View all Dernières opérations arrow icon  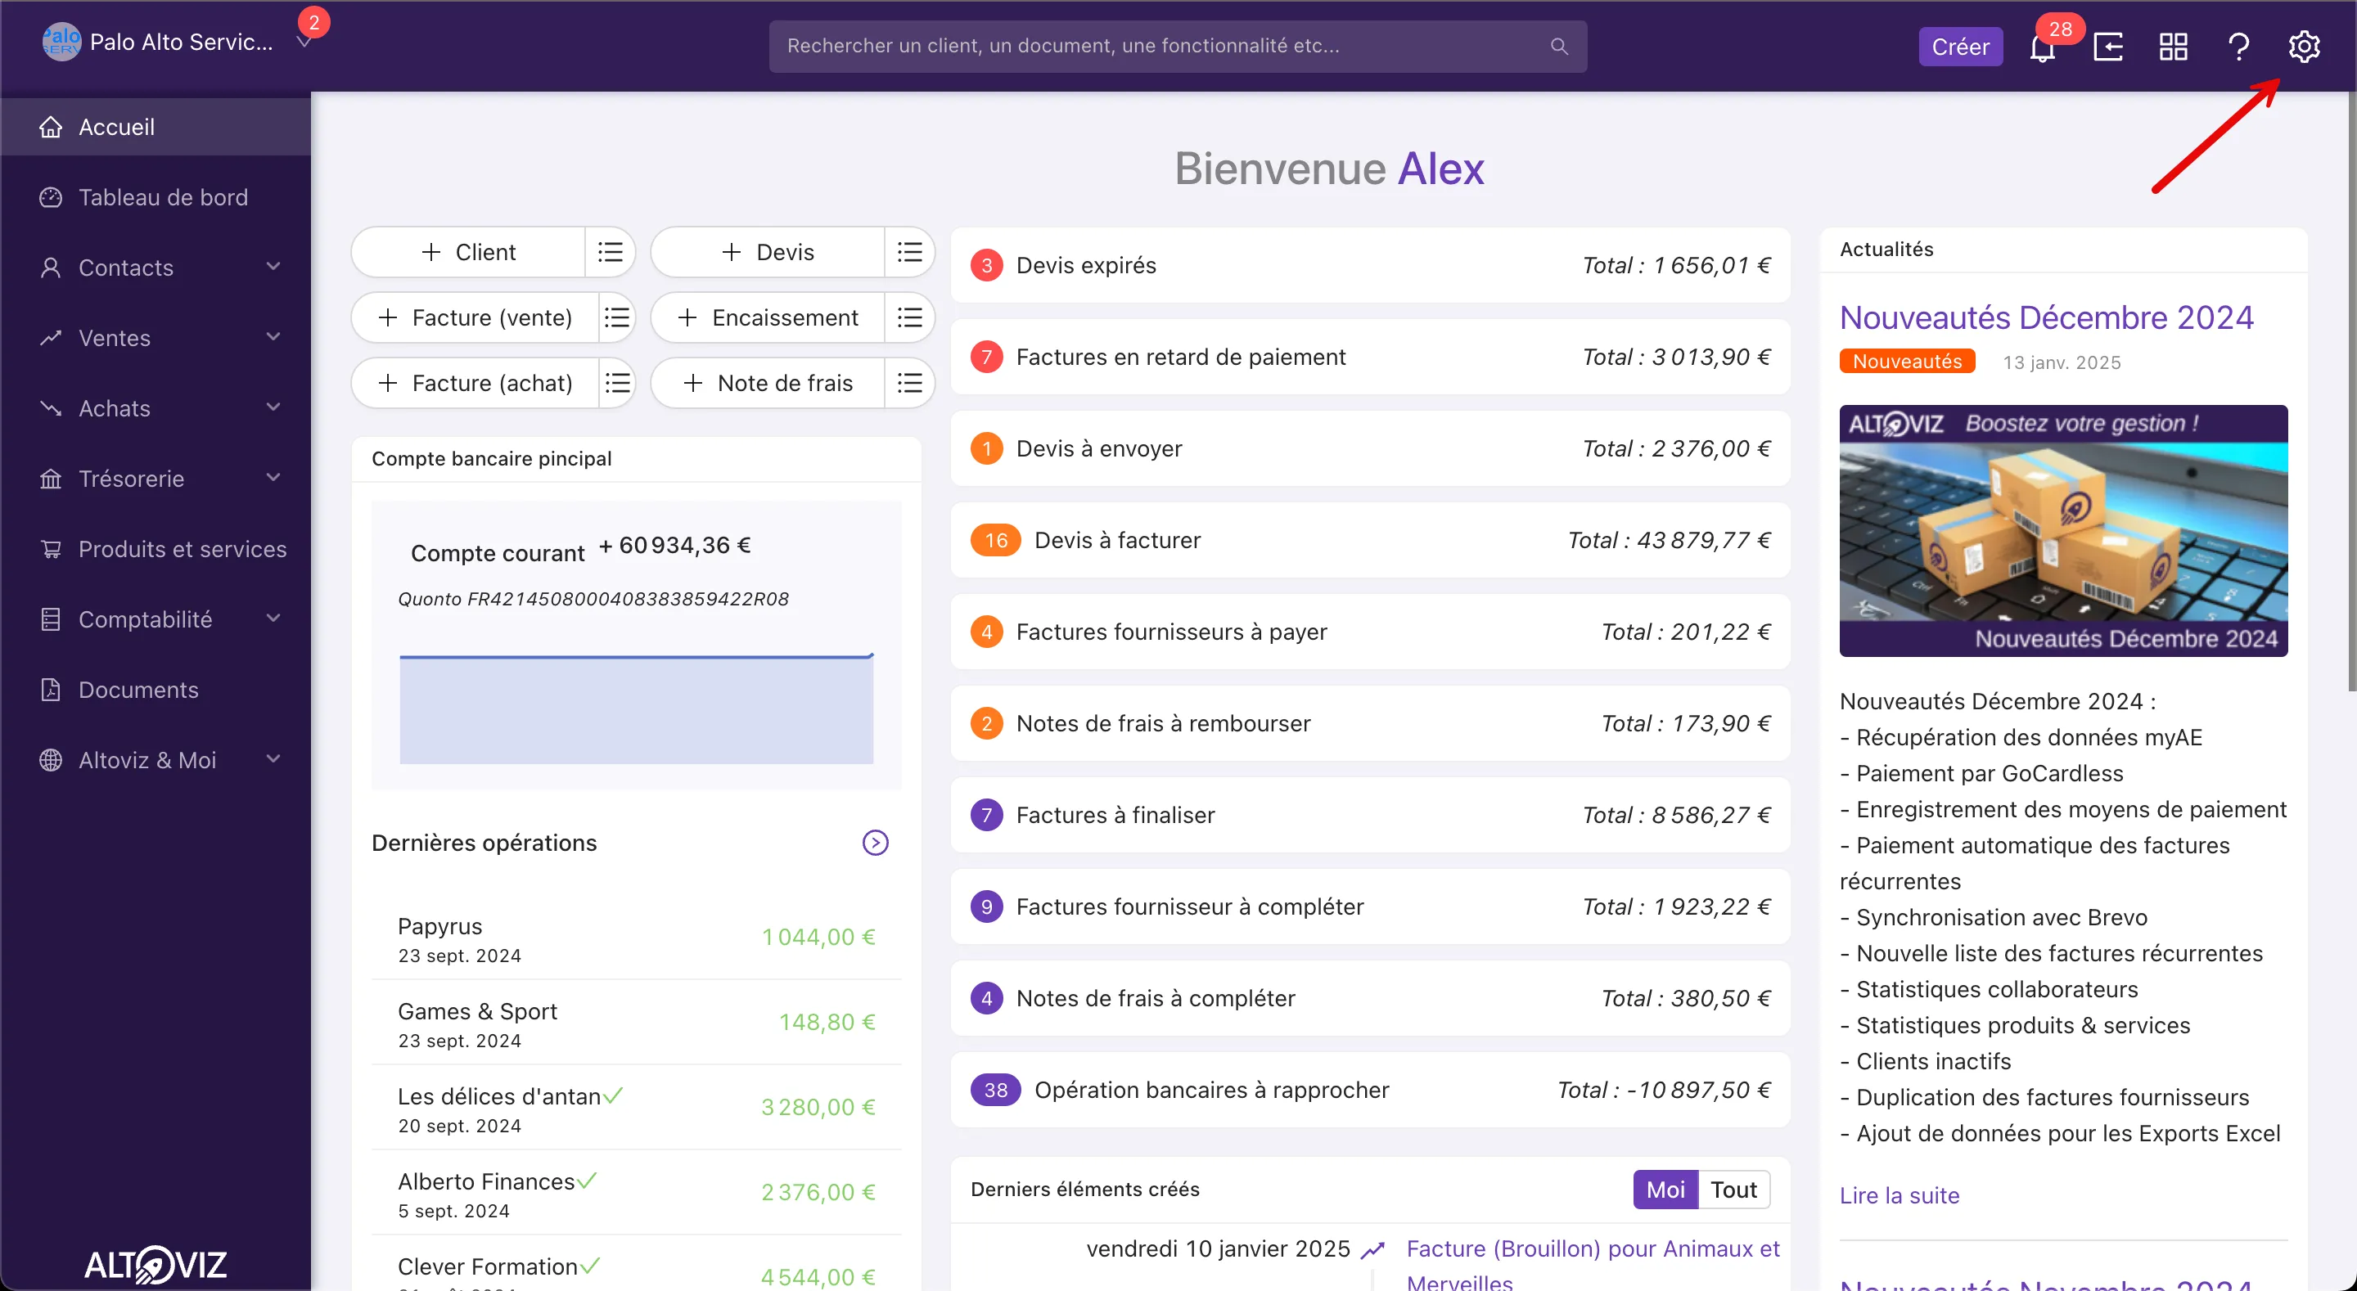pos(876,843)
